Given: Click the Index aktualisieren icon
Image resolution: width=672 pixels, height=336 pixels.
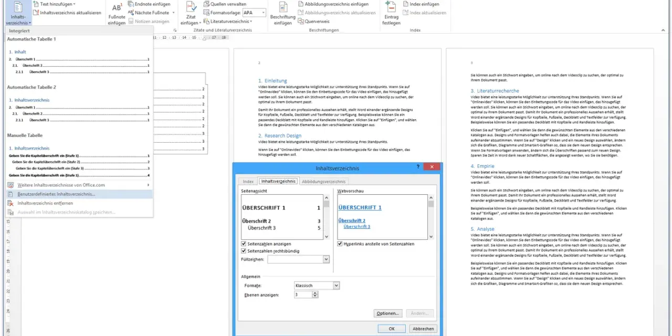Looking at the screenshot, I should point(406,13).
